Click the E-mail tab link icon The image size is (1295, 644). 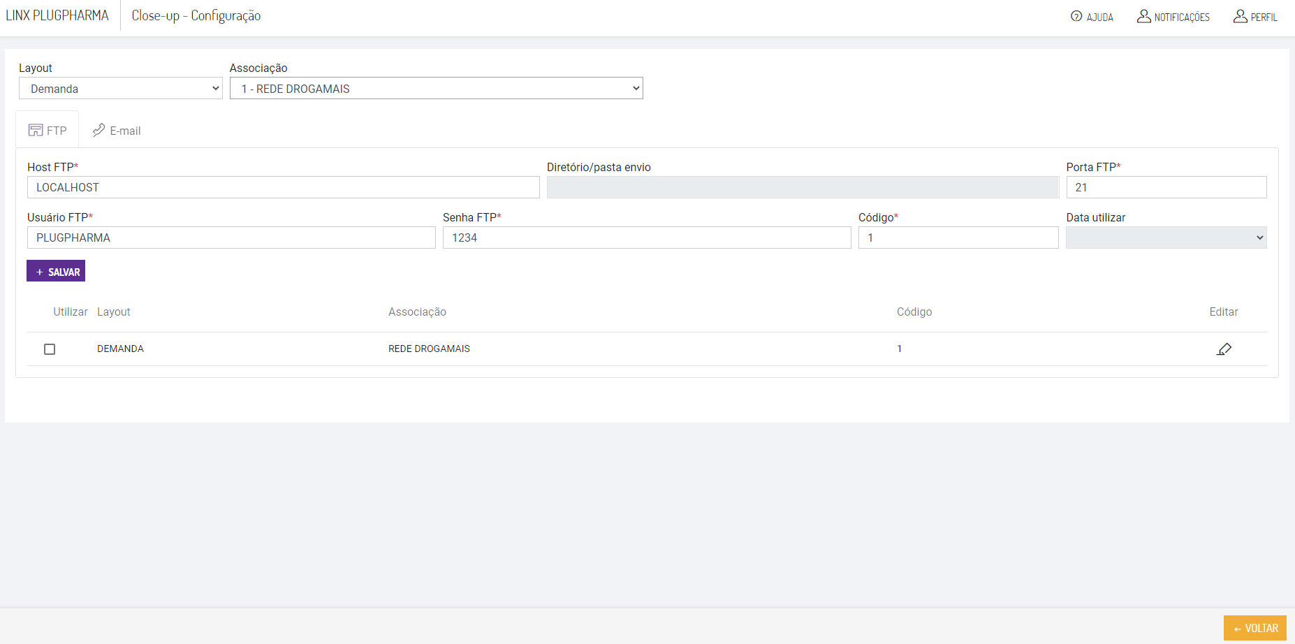click(x=99, y=131)
